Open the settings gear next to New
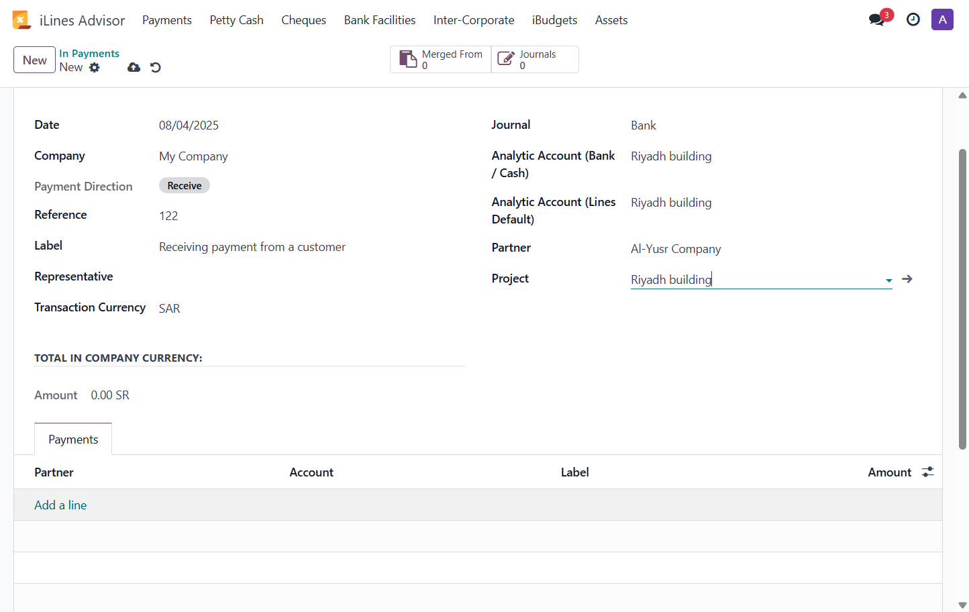Viewport: 969px width, 612px height. pos(95,67)
